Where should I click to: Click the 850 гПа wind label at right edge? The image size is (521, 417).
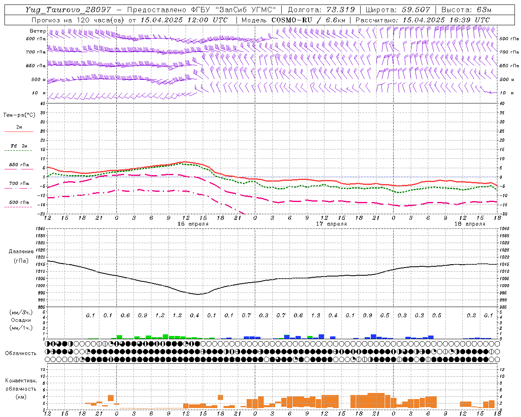coord(509,66)
